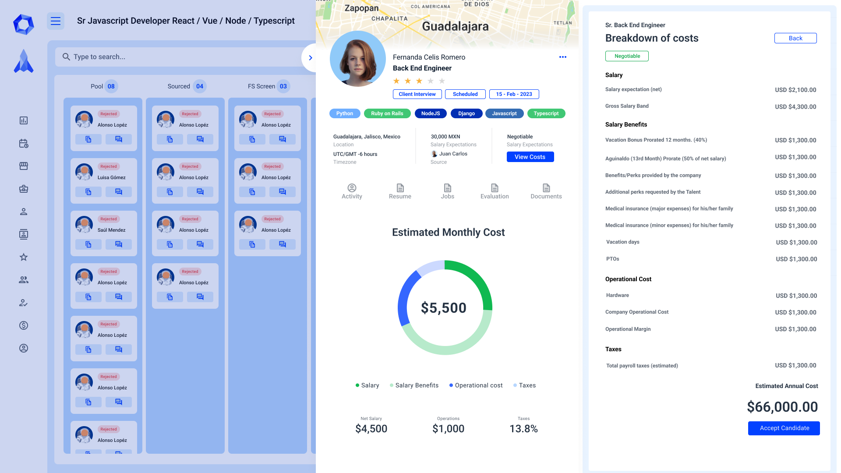This screenshot has height=473, width=841.
Task: Set rating to the fourth star
Action: tap(431, 81)
